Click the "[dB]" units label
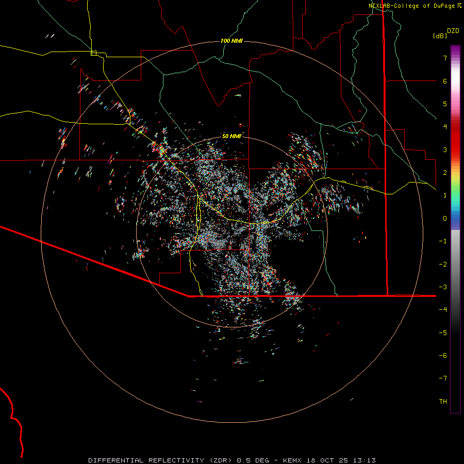Viewport: 464px width, 464px height. point(440,36)
